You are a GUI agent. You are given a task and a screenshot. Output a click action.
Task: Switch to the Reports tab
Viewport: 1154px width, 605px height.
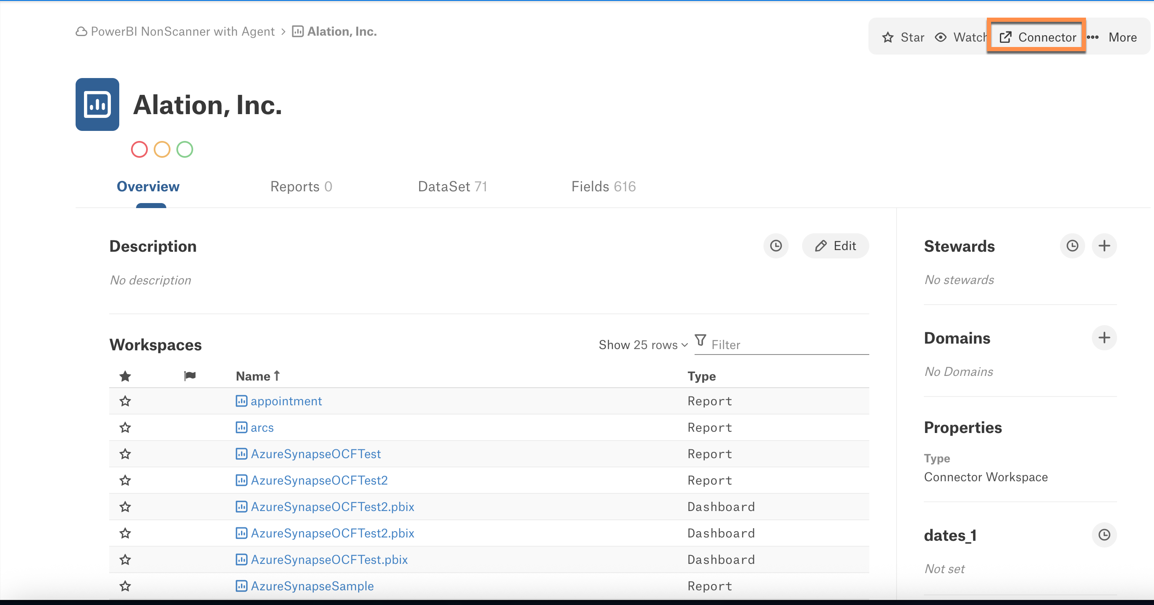[301, 187]
